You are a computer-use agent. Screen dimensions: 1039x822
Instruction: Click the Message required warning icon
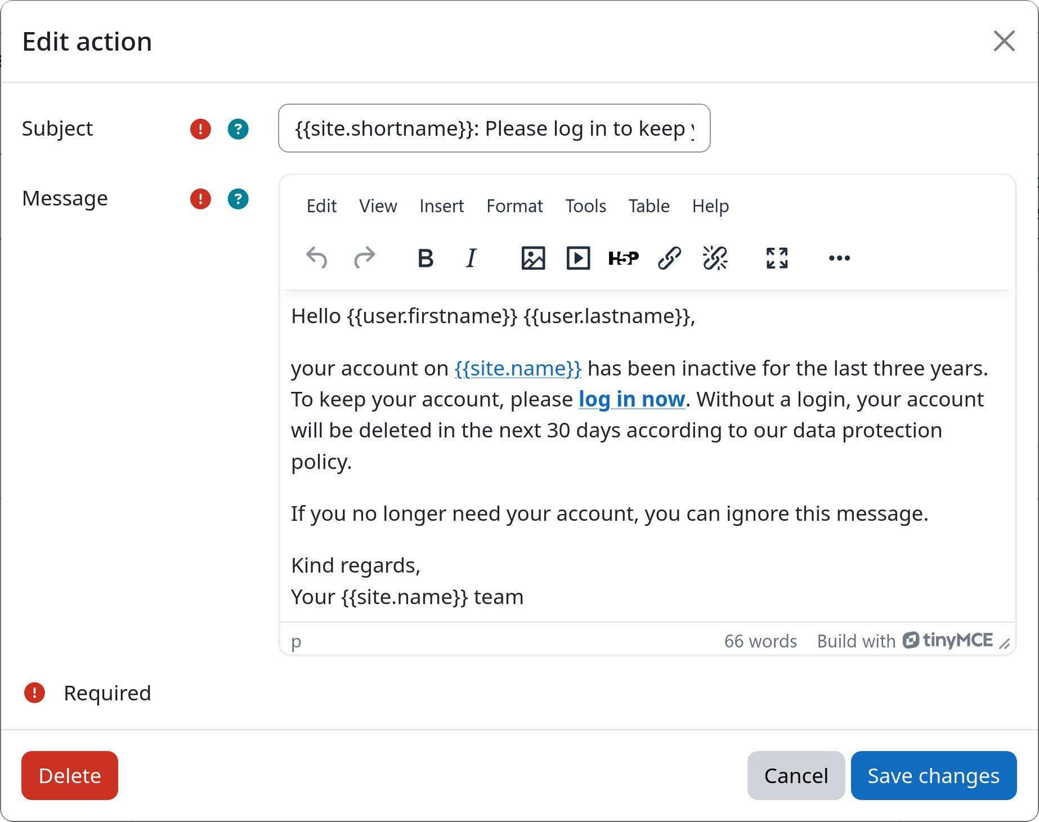[x=200, y=199]
